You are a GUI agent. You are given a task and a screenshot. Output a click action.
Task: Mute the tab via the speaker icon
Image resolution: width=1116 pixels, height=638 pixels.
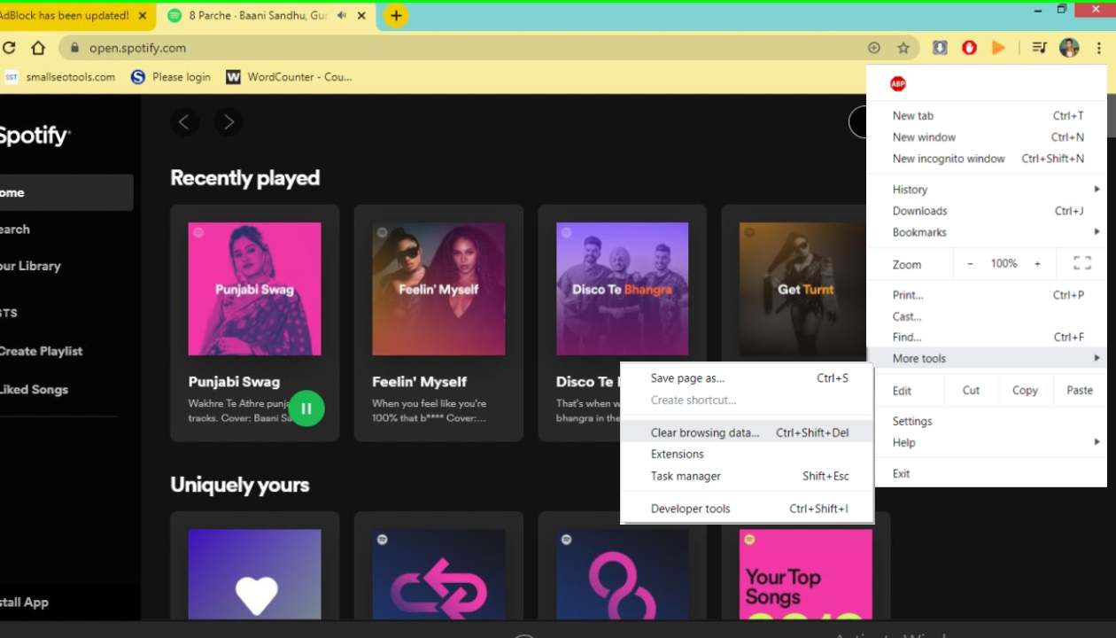coord(342,16)
